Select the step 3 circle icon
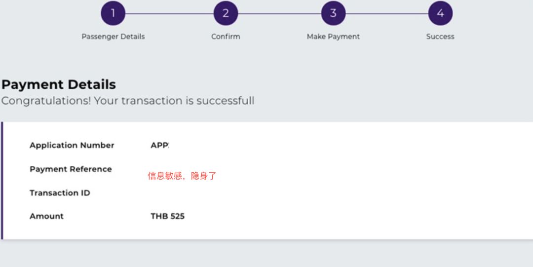Screen dimensions: 533x267 coord(333,13)
